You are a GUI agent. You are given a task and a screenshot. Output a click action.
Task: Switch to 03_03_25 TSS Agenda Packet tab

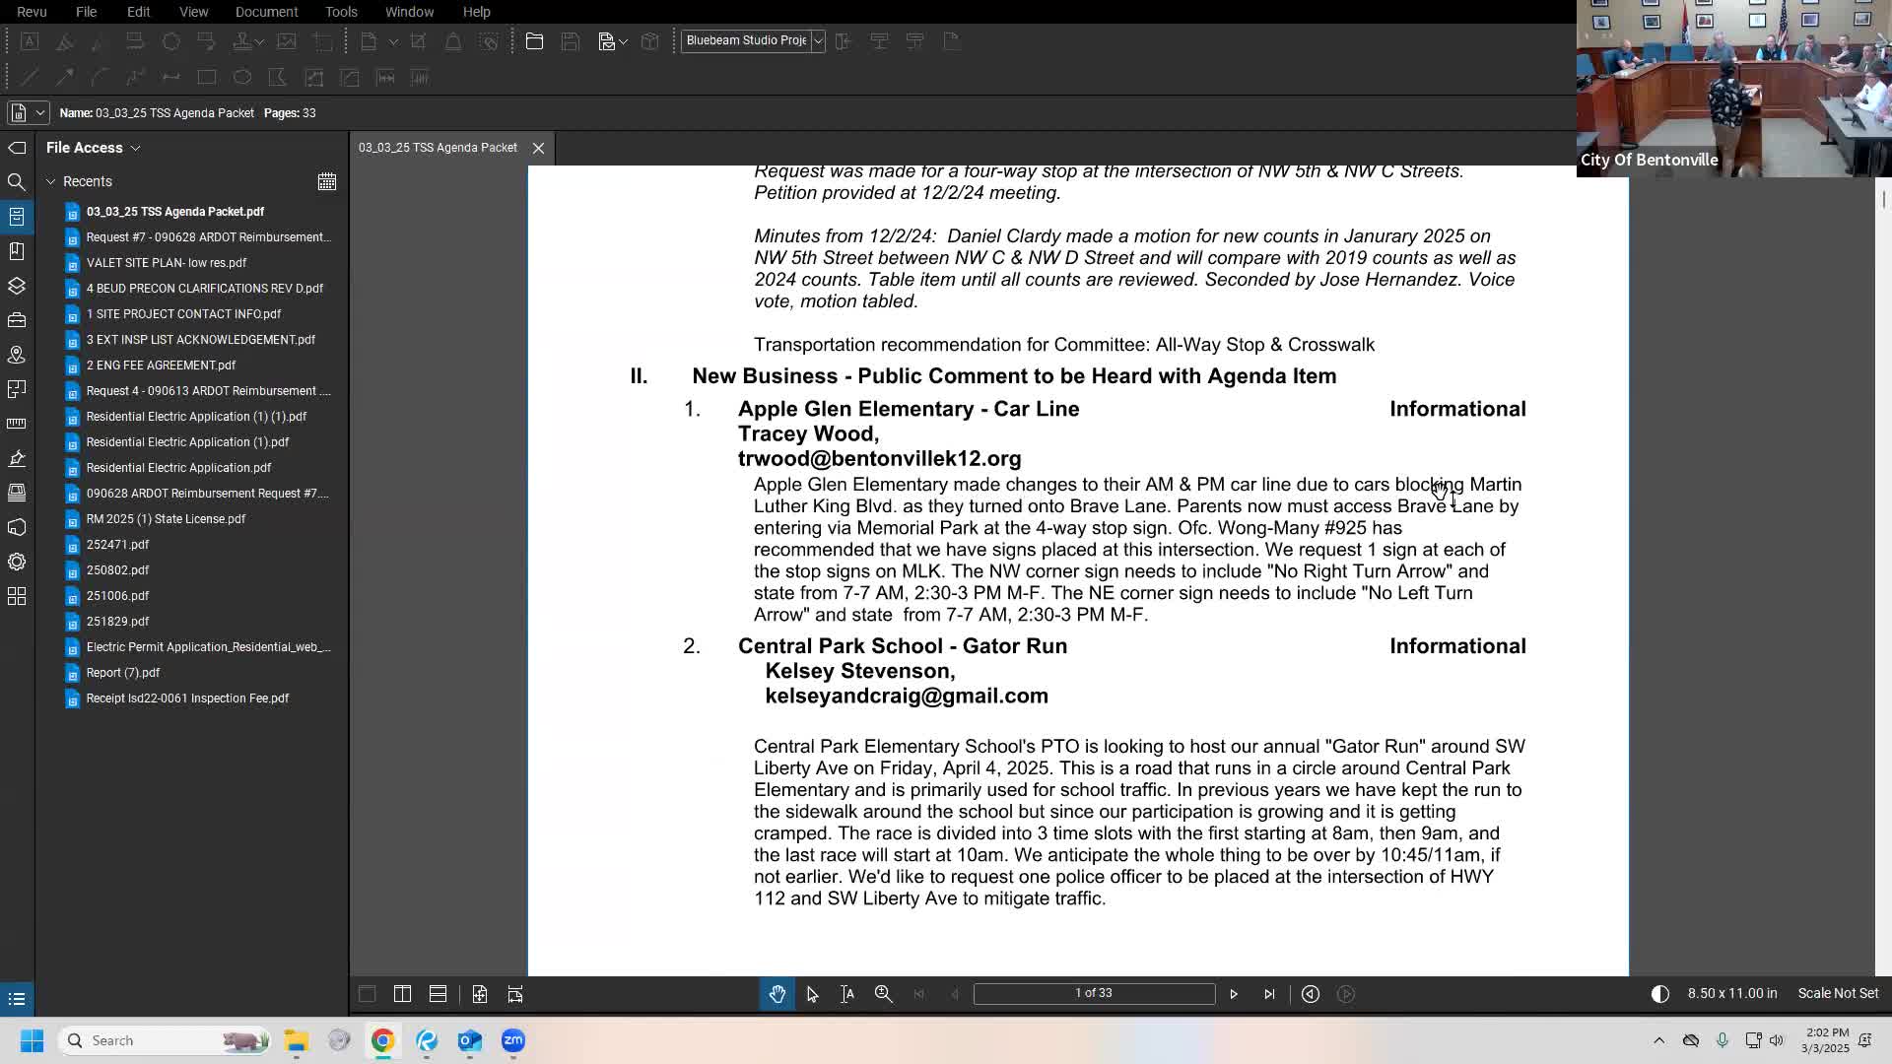coord(438,148)
